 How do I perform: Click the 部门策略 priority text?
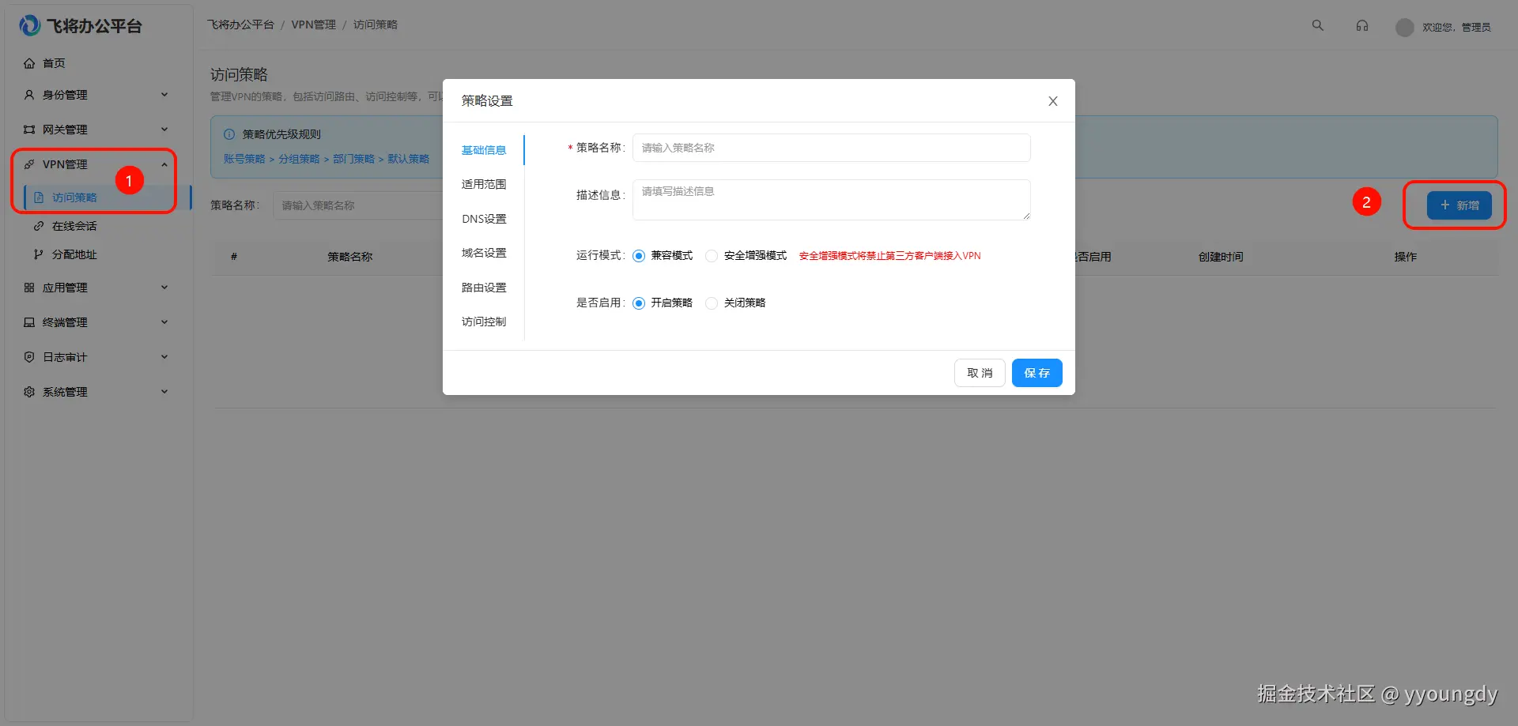353,159
